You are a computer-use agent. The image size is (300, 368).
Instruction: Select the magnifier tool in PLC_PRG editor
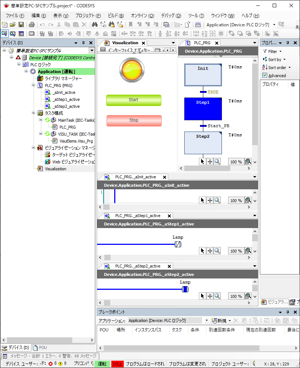point(217,162)
